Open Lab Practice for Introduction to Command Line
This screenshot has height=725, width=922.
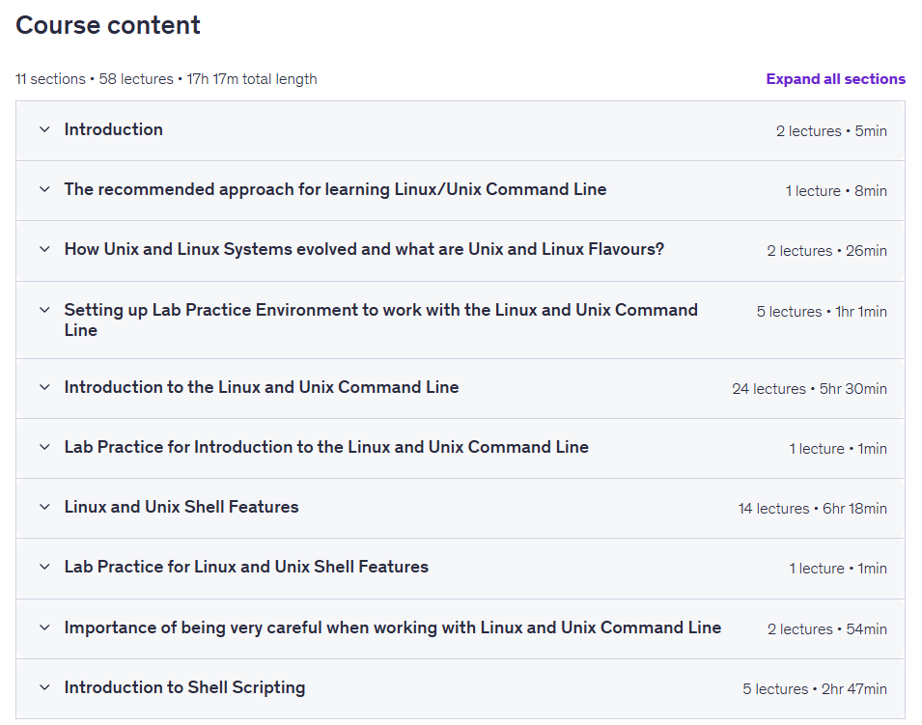(x=326, y=447)
